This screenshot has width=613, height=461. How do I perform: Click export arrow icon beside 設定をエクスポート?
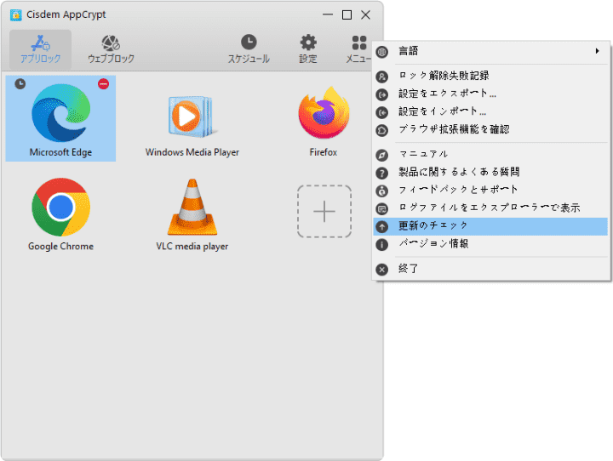(x=382, y=94)
